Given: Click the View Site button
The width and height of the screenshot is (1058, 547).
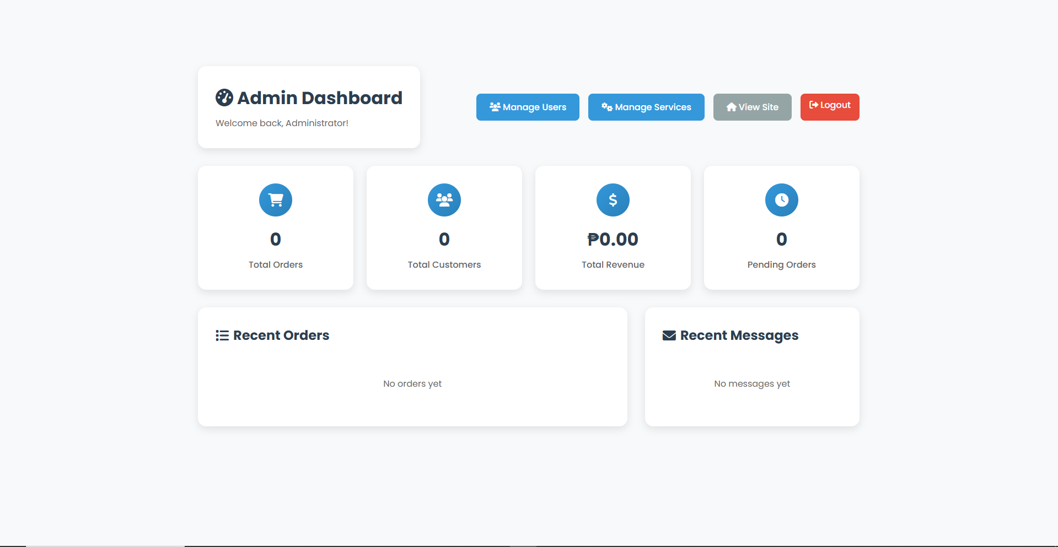Looking at the screenshot, I should [752, 107].
